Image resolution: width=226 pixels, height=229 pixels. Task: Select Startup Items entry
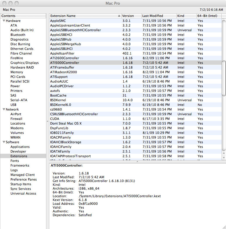pos(21,184)
